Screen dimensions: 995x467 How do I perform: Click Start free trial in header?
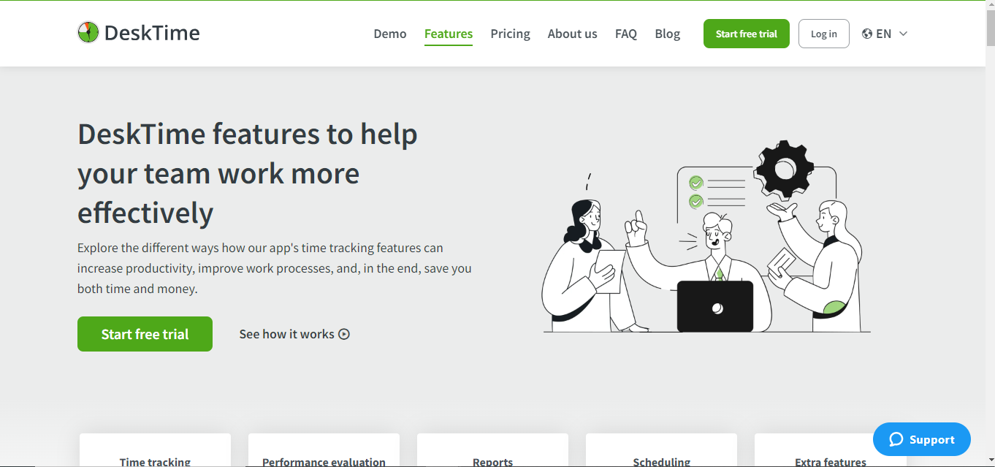[x=747, y=34]
